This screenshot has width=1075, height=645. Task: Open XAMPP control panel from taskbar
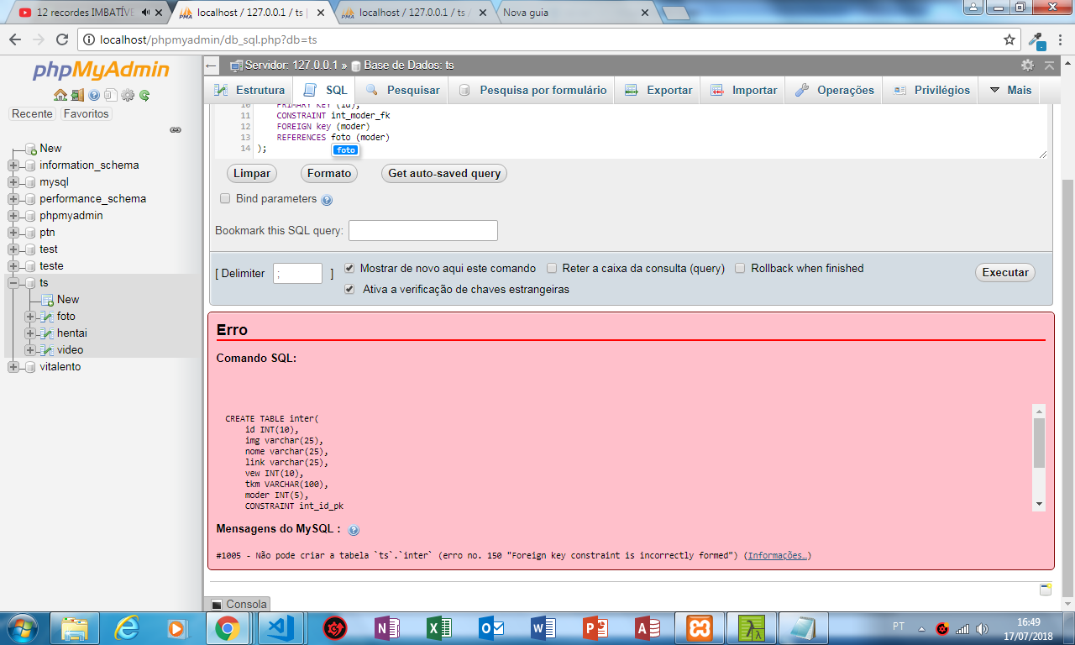pyautogui.click(x=700, y=627)
